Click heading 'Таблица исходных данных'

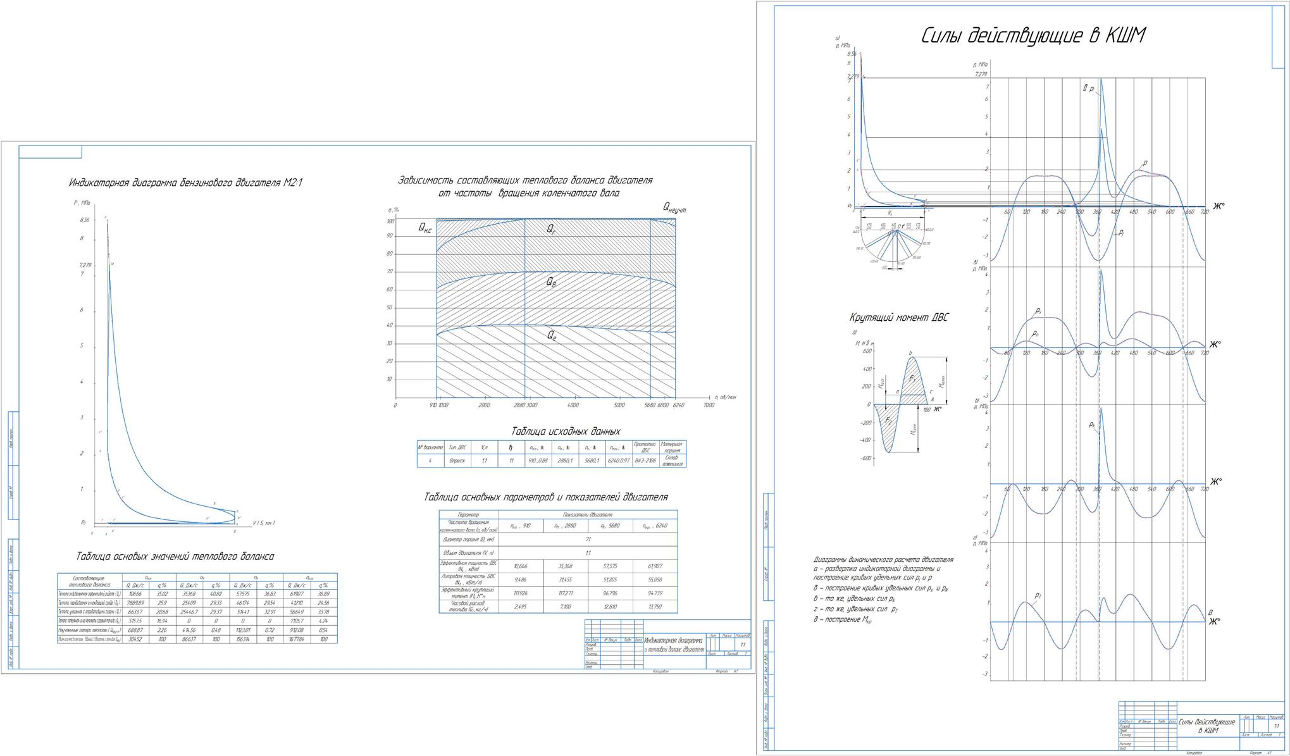click(x=566, y=431)
